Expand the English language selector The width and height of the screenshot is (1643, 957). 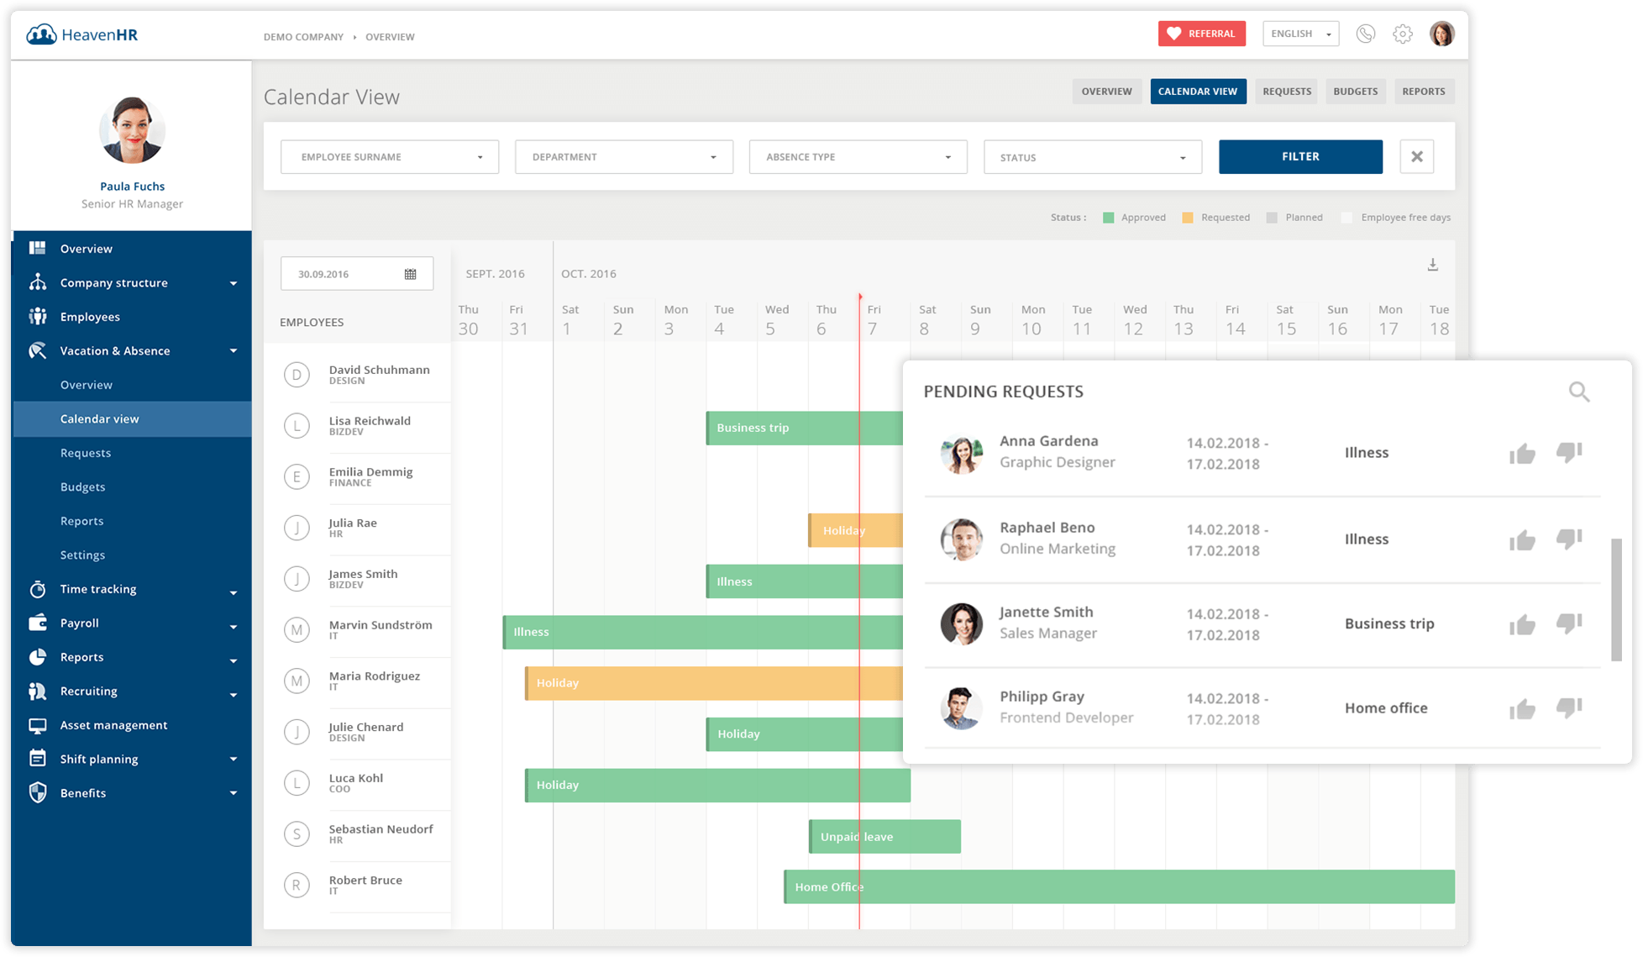1301,34
